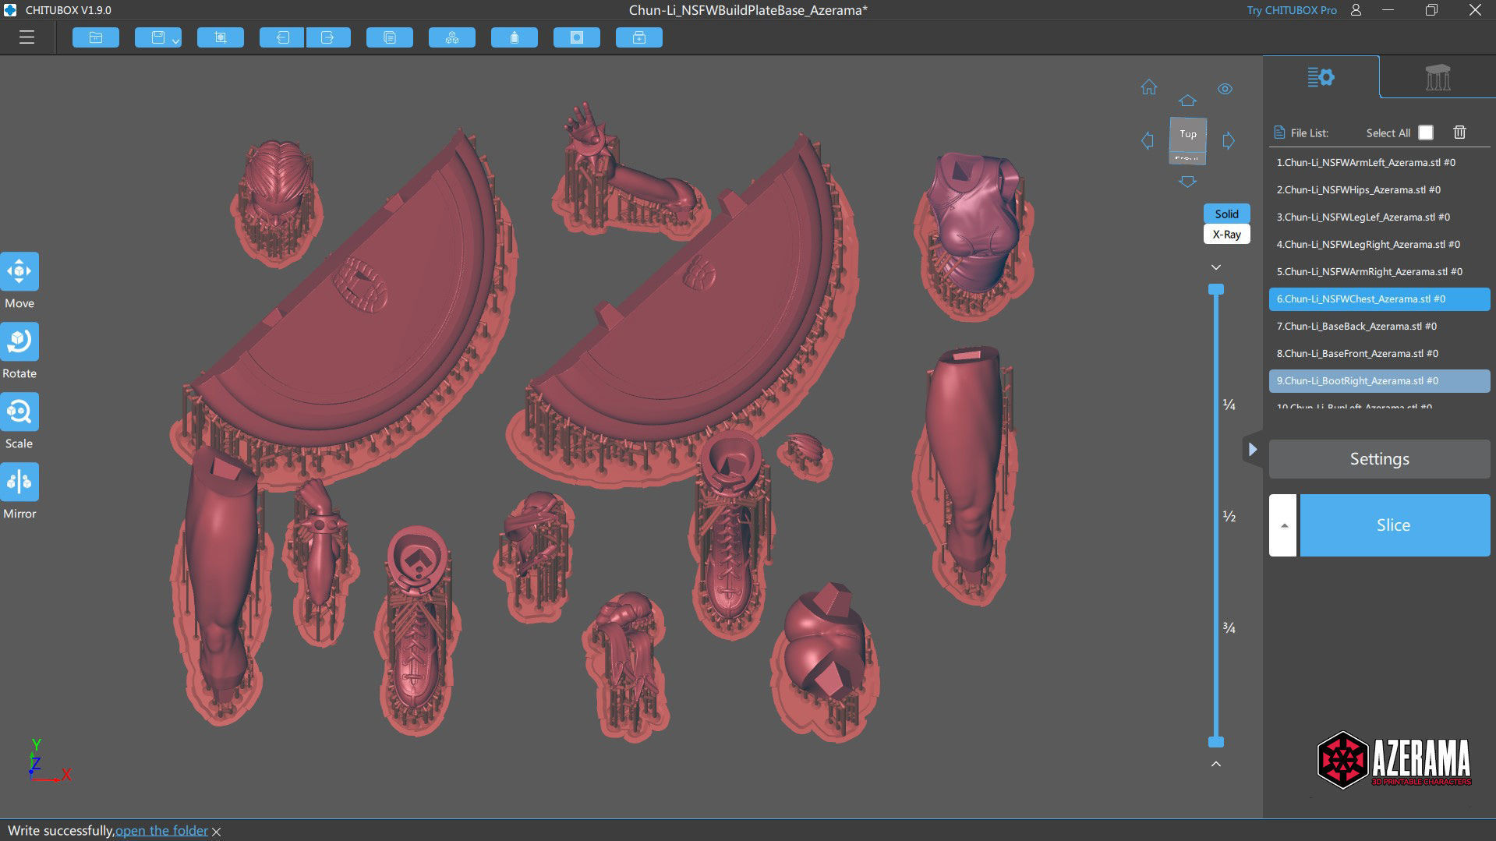The width and height of the screenshot is (1496, 841).
Task: Switch to Solid render mode
Action: click(x=1226, y=214)
